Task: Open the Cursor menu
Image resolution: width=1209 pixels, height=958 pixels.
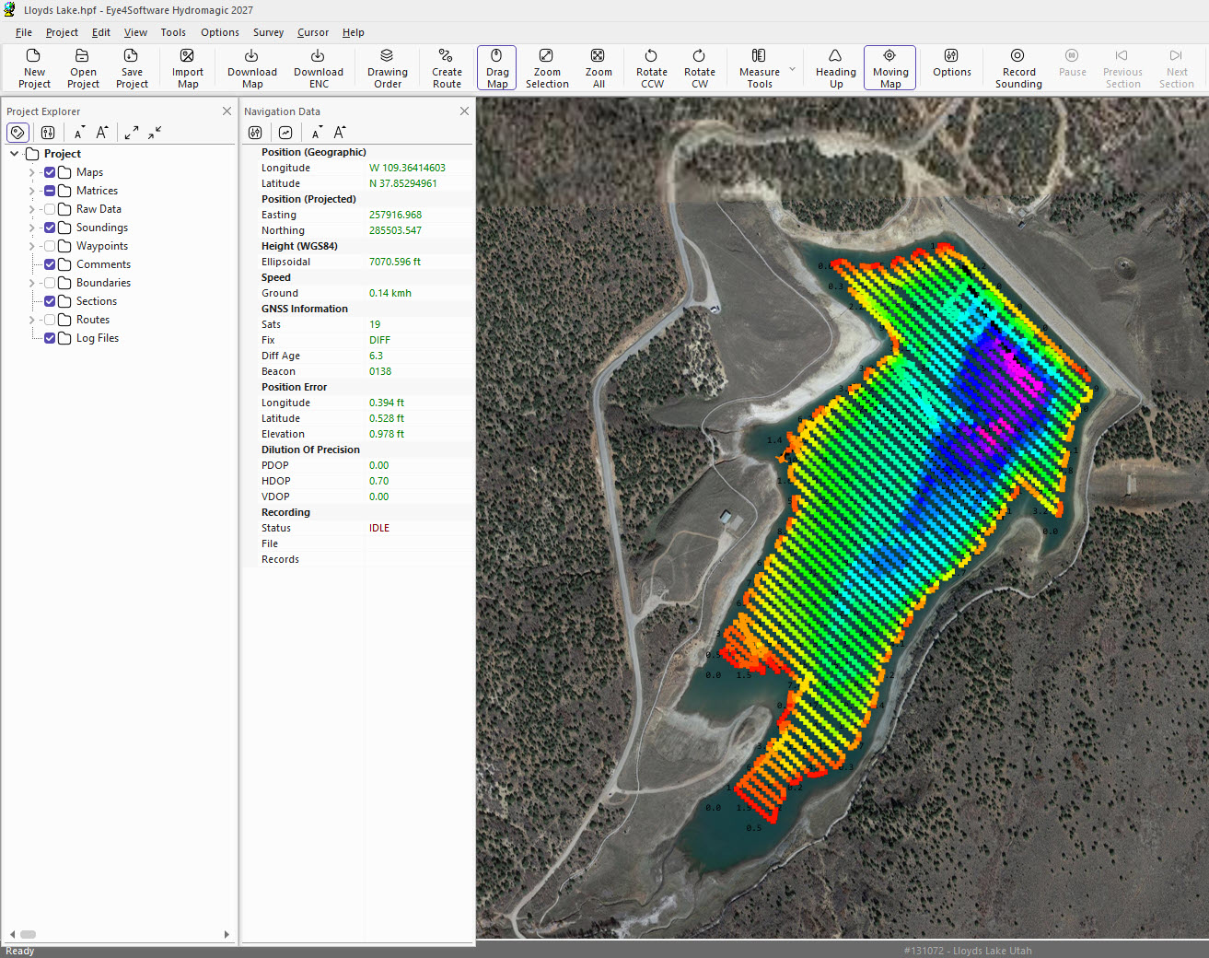Action: click(x=313, y=32)
